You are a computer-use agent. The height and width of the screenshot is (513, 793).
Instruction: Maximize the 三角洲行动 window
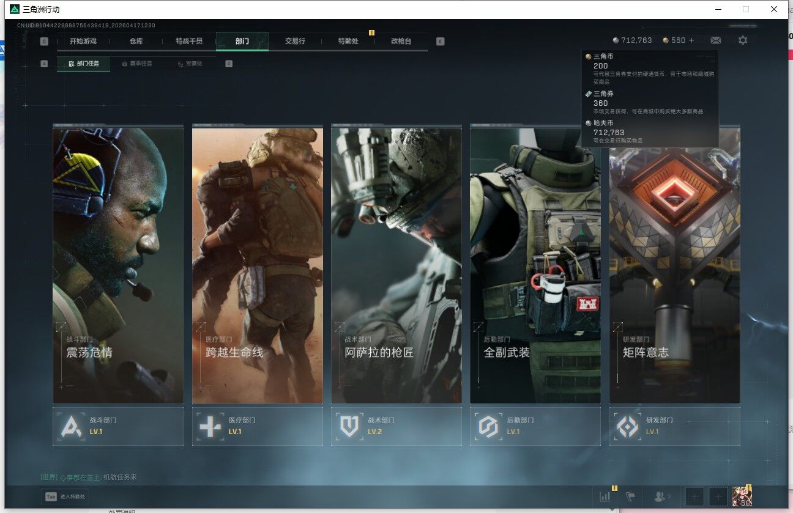click(746, 9)
